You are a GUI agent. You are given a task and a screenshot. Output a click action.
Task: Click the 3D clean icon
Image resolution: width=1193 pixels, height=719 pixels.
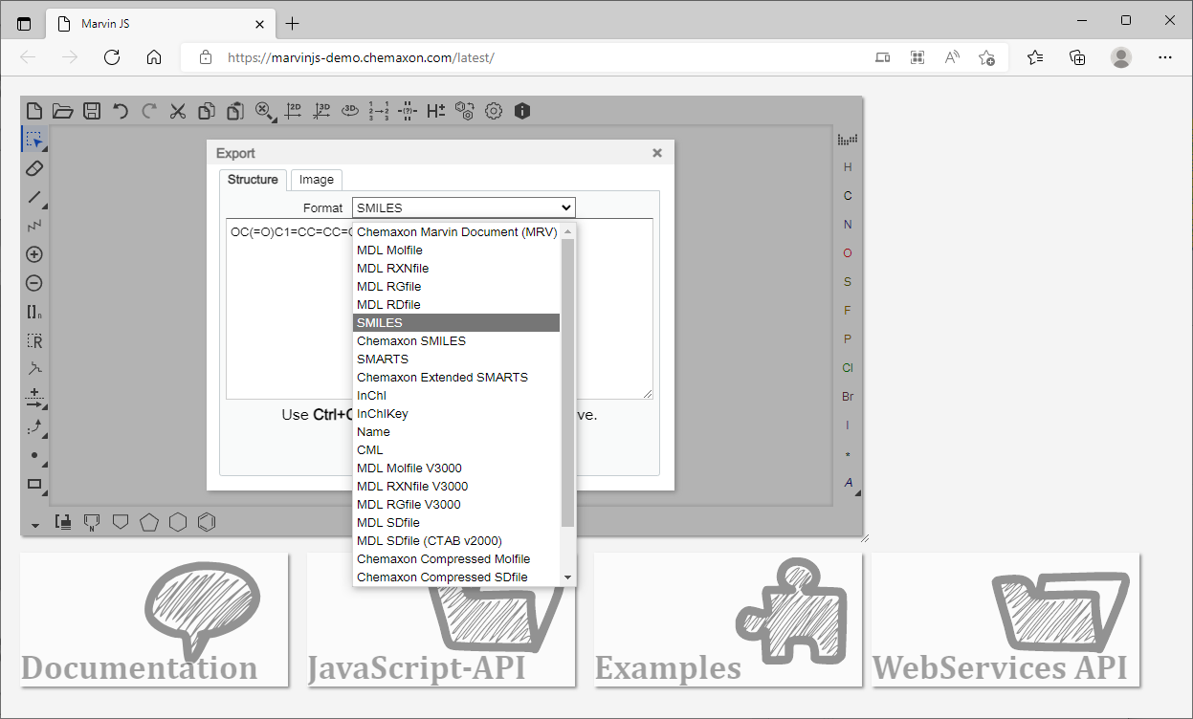coord(322,111)
